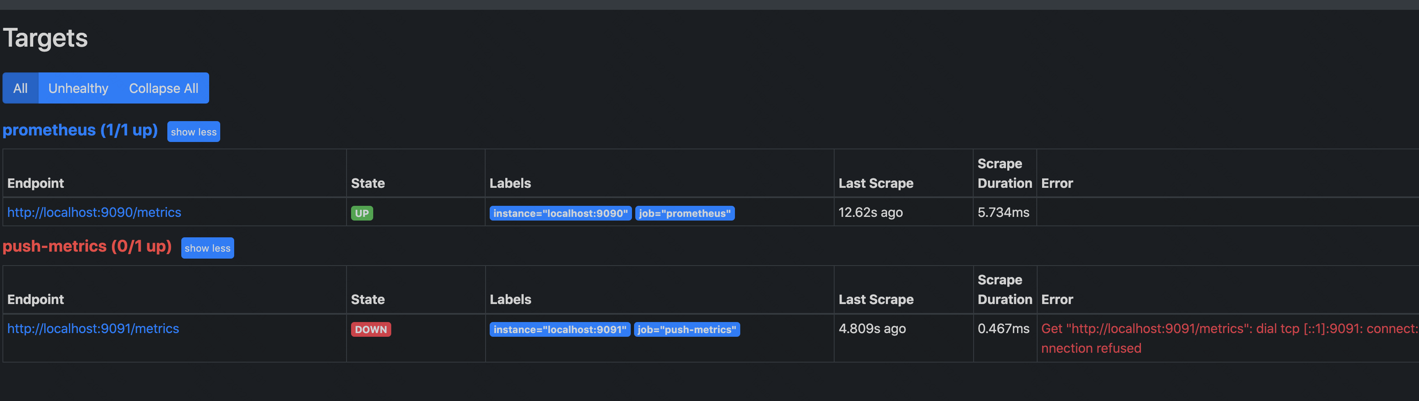The width and height of the screenshot is (1419, 401).
Task: Toggle Collapse All on the targets list
Action: (164, 88)
